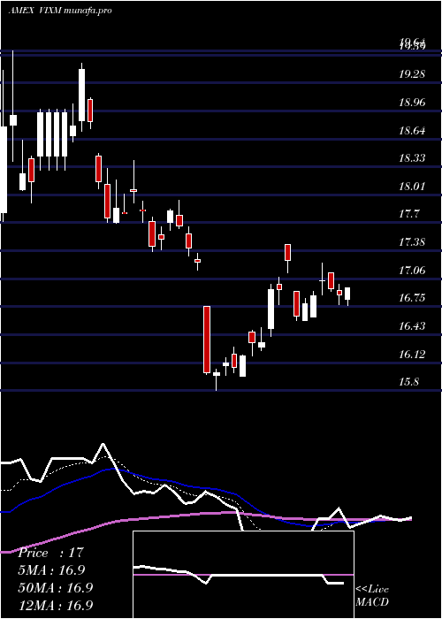Select the 17.06 price level label

tap(412, 271)
